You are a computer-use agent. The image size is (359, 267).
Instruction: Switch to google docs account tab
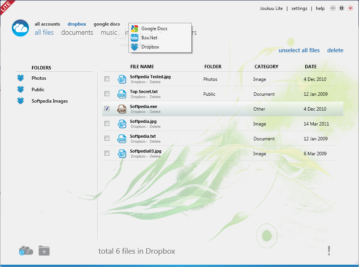107,24
